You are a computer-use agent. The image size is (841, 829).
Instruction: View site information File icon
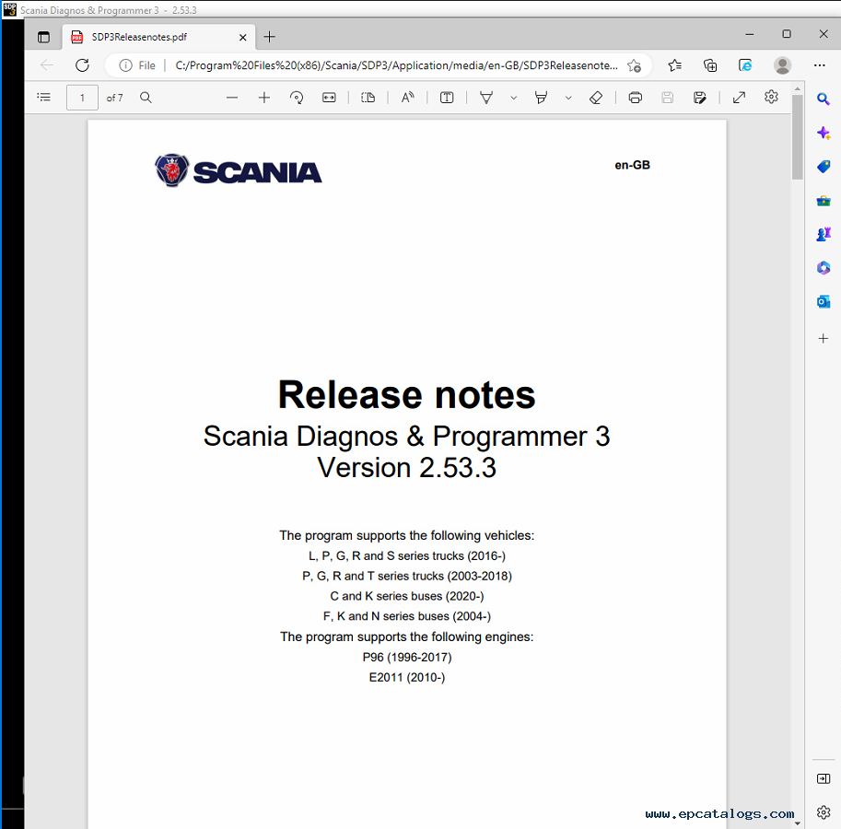[x=137, y=65]
